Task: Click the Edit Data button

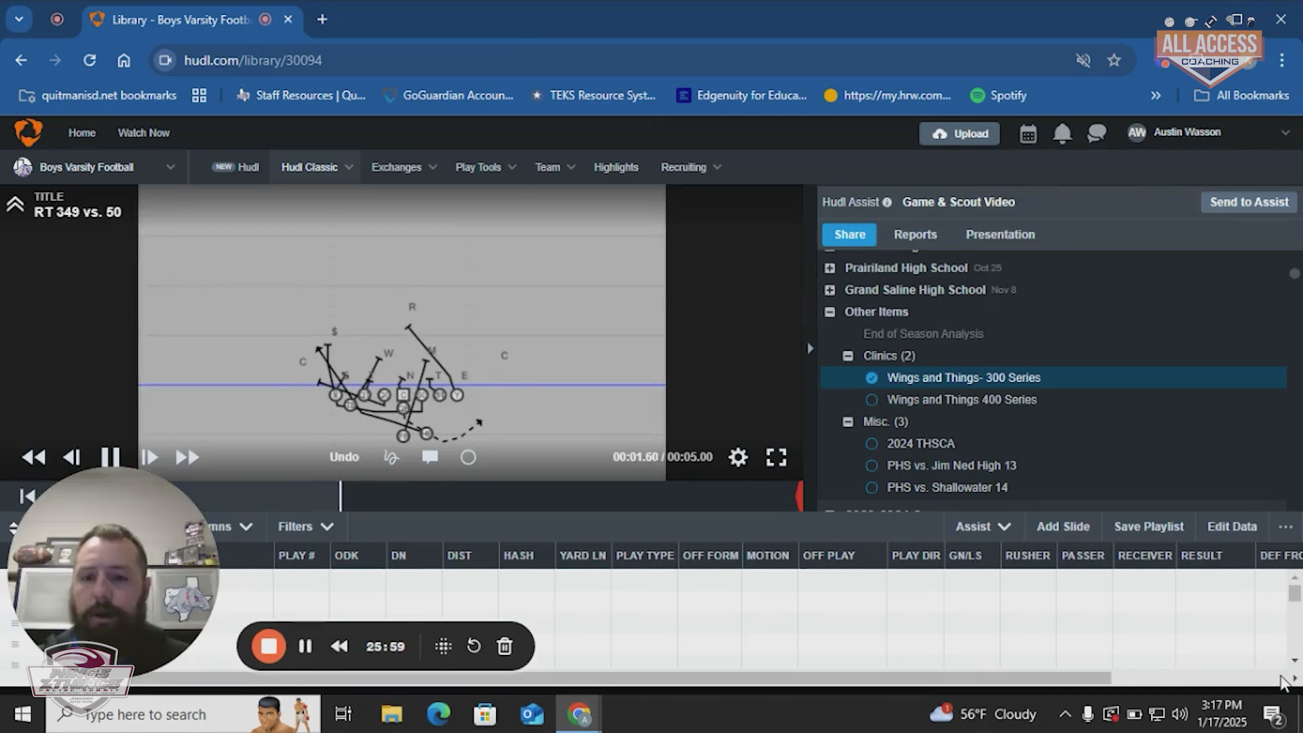Action: click(x=1232, y=527)
